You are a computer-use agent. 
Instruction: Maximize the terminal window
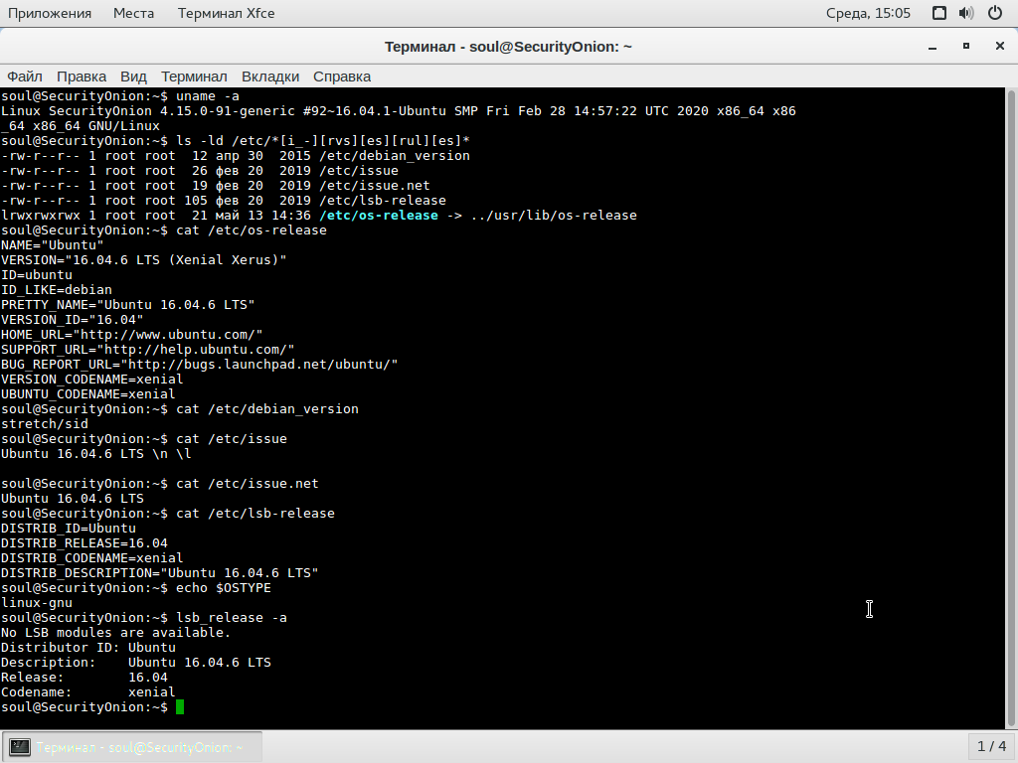(x=966, y=46)
